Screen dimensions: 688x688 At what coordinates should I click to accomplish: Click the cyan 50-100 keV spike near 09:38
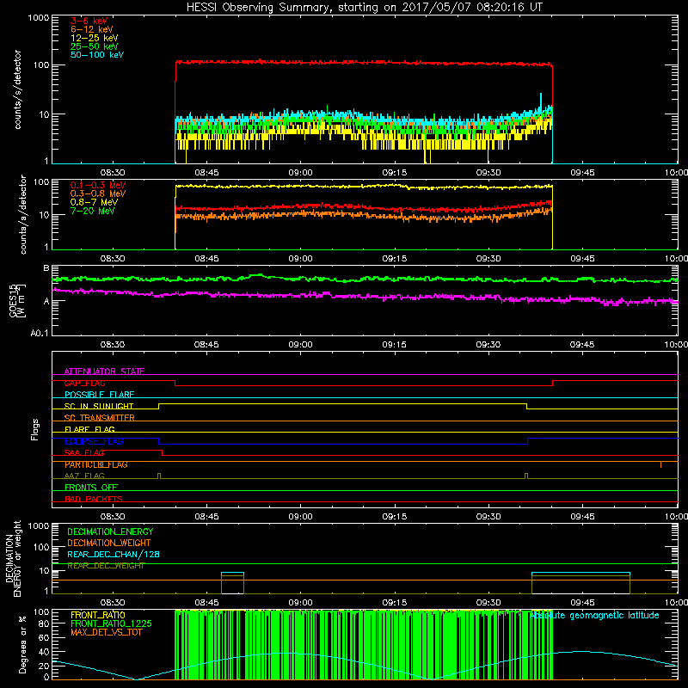click(541, 100)
